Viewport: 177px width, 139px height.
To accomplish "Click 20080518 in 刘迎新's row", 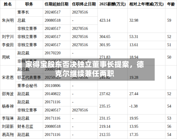I will 53,126.
